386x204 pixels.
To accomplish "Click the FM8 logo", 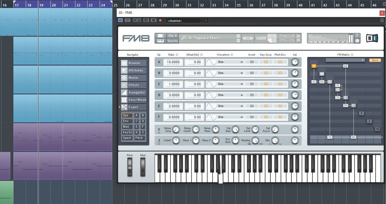I will 136,38.
